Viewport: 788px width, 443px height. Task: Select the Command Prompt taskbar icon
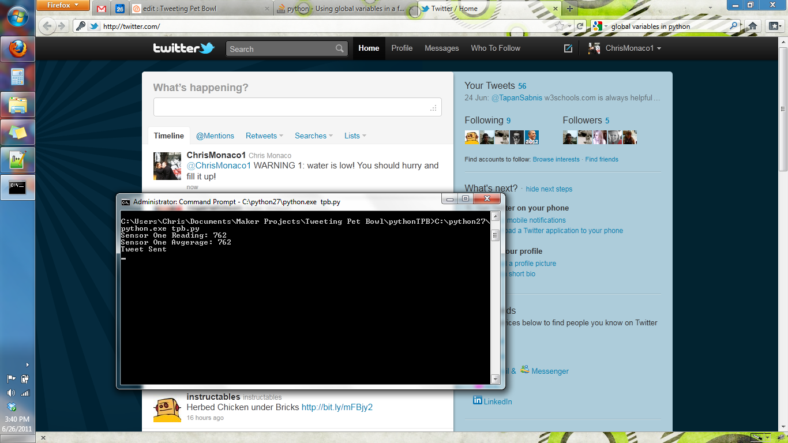tap(18, 187)
